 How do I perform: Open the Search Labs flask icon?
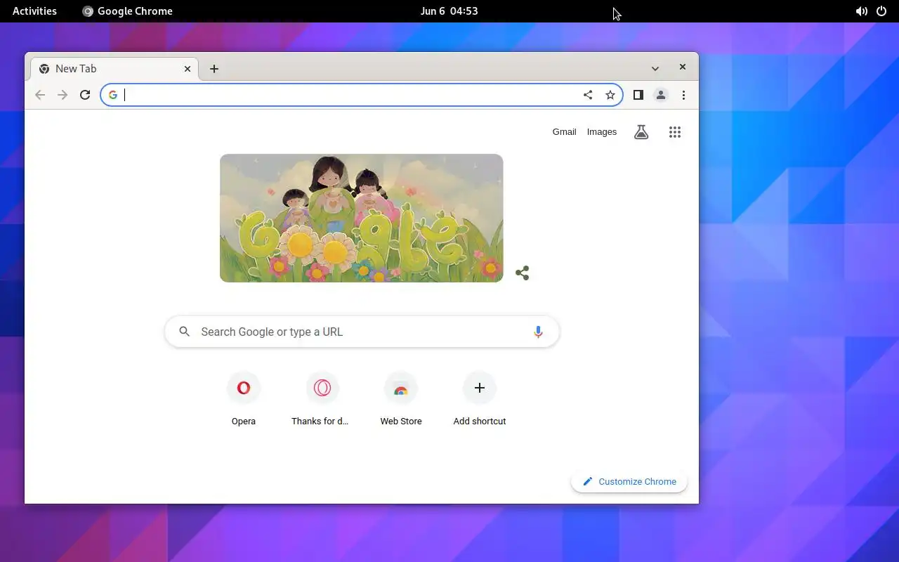point(641,132)
